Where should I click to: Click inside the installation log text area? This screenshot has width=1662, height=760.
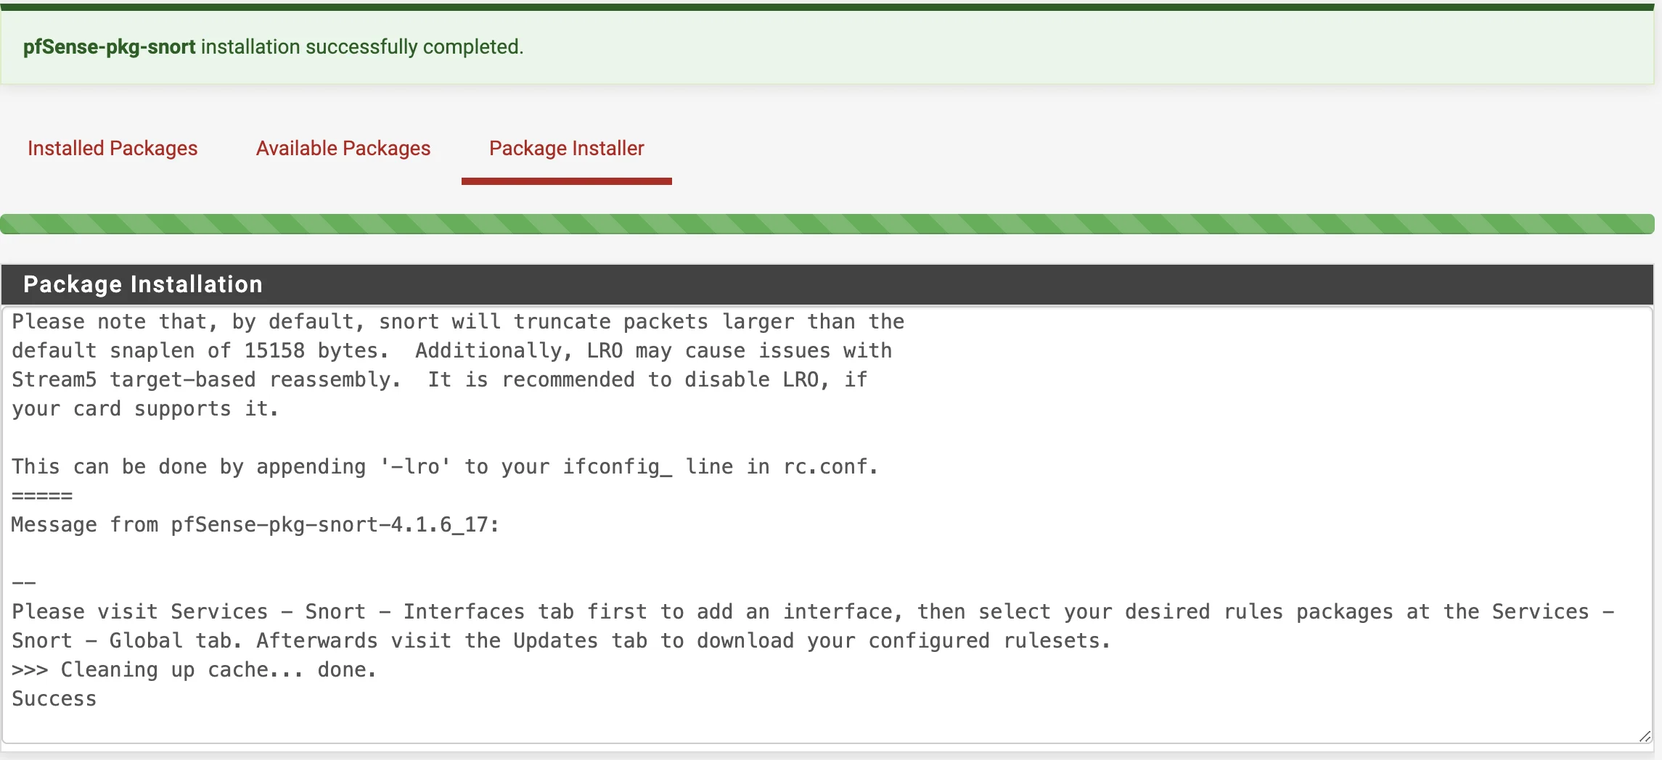click(x=827, y=525)
